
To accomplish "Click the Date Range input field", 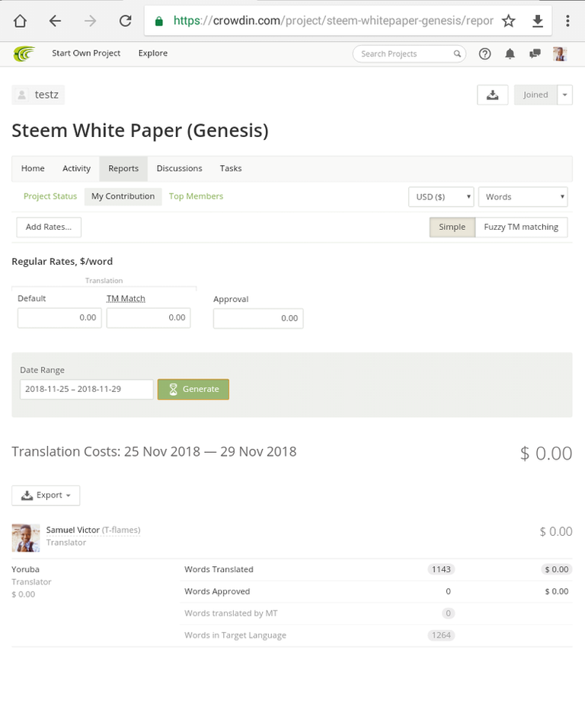I will point(87,389).
